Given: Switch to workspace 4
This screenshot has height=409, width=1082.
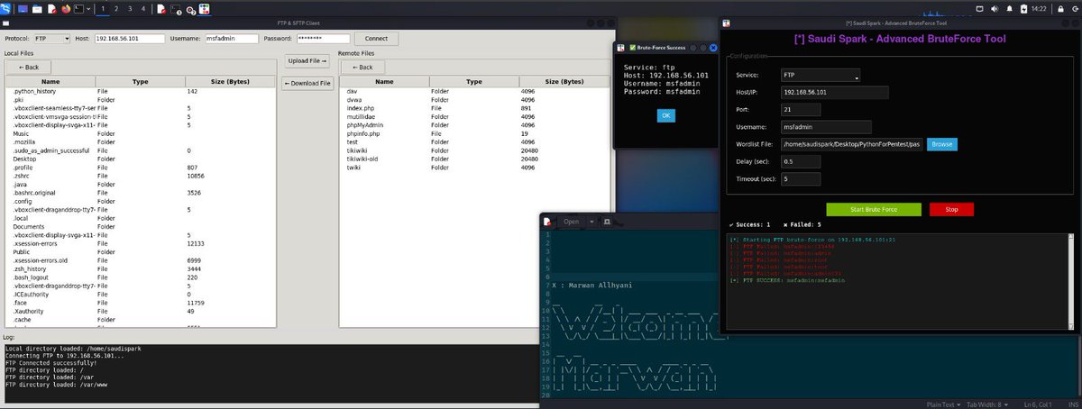Looking at the screenshot, I should pos(143,8).
